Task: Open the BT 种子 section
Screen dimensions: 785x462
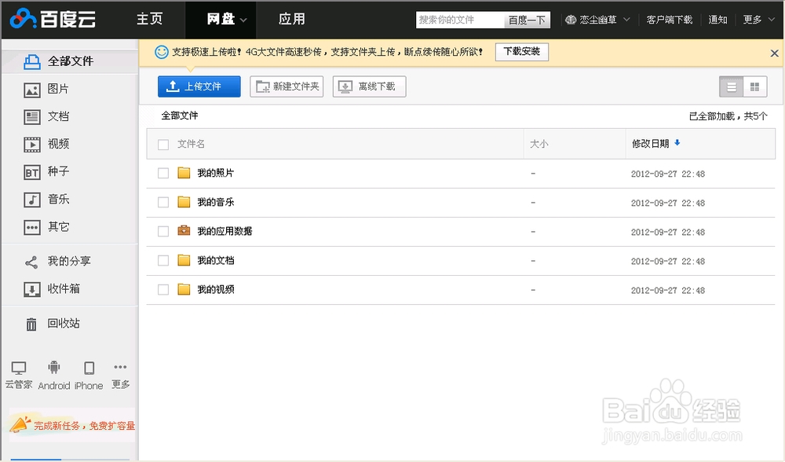Action: coord(57,171)
